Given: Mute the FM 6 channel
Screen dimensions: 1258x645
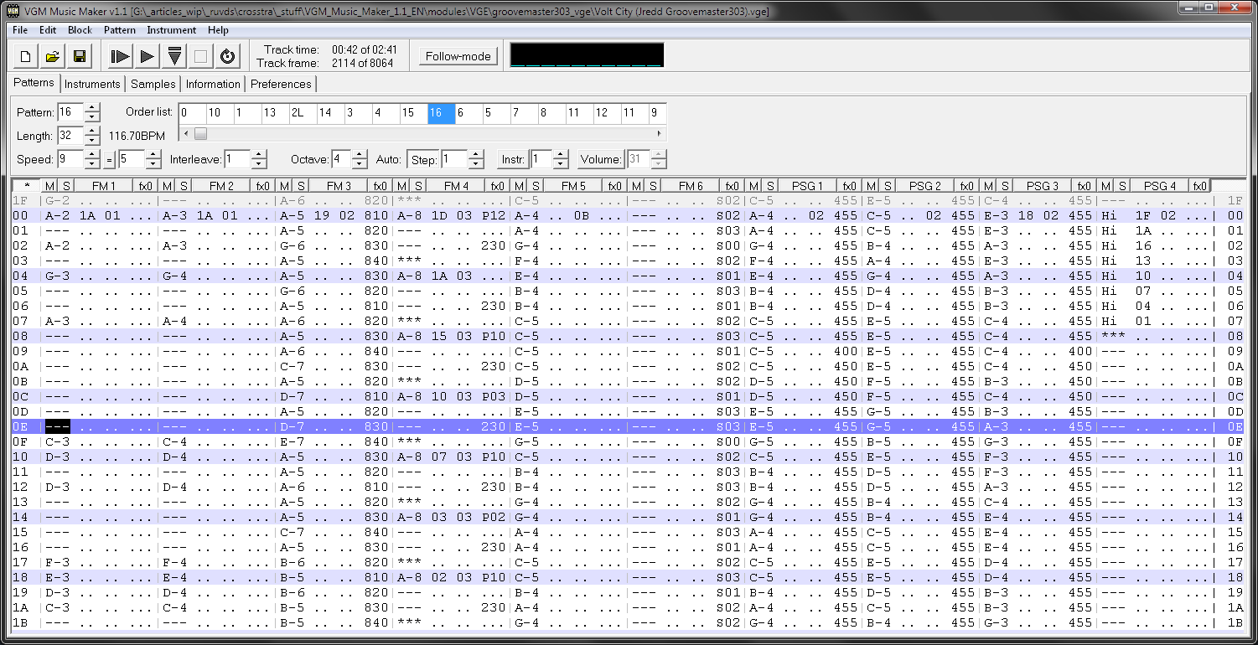Looking at the screenshot, I should click(x=636, y=185).
